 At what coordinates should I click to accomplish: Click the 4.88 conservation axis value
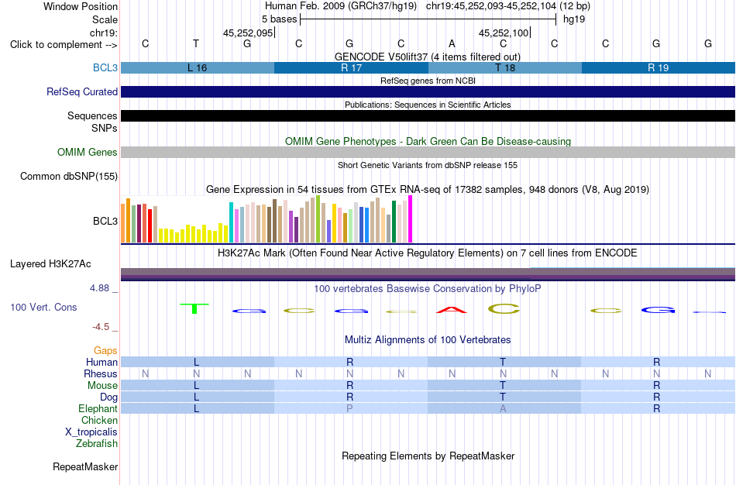coord(100,288)
